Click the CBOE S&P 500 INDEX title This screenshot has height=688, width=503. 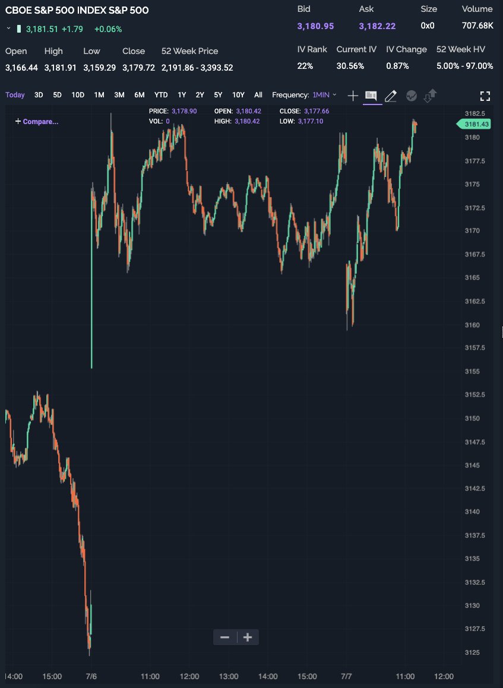(77, 10)
